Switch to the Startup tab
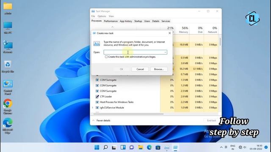 (x=138, y=21)
